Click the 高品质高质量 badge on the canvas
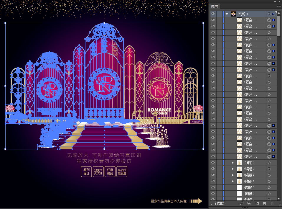This screenshot has width=282, height=209. 122,172
